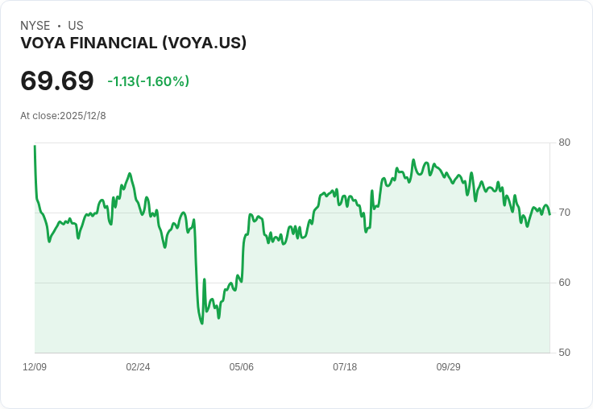
Task: Click the US market label
Action: click(76, 26)
